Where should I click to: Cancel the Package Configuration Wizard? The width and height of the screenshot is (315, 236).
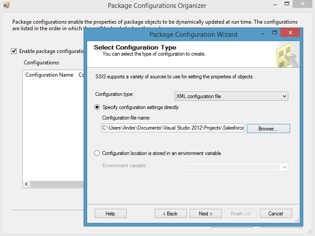point(276,214)
